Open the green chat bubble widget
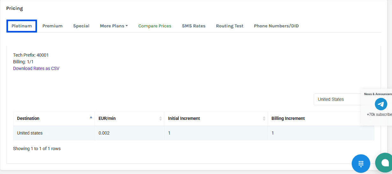The height and width of the screenshot is (174, 392). point(384,163)
